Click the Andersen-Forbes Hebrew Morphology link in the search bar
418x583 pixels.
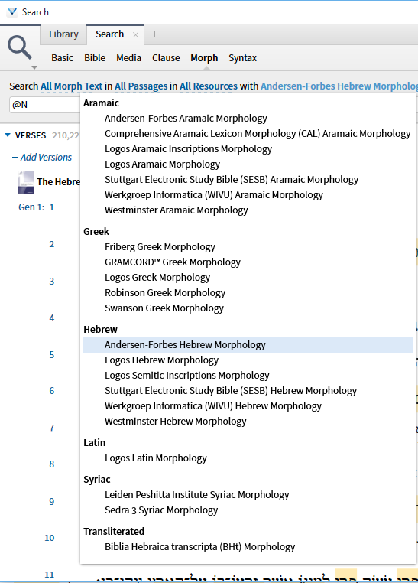[x=339, y=86]
